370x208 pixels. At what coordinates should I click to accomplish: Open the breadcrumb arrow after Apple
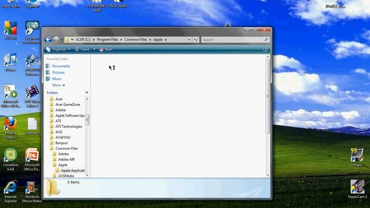(x=166, y=40)
